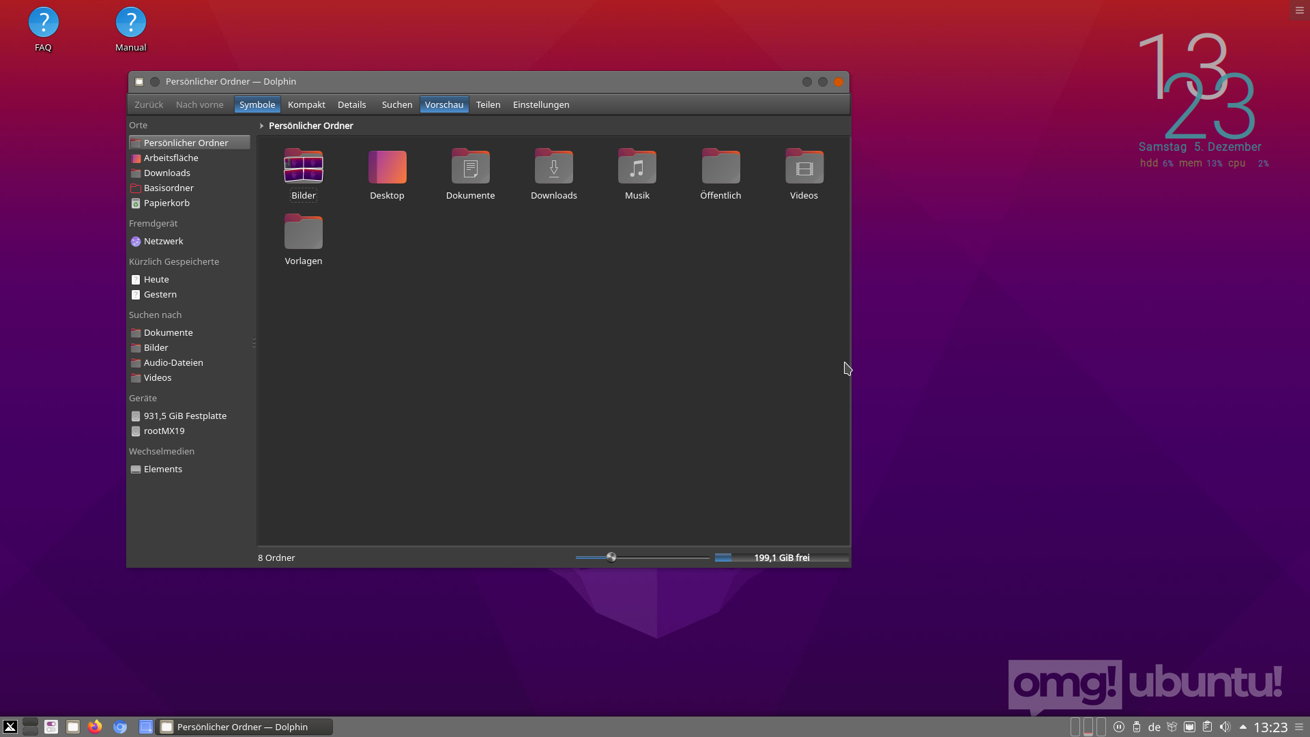Open the Bilder folder icon
This screenshot has height=737, width=1310.
(304, 167)
